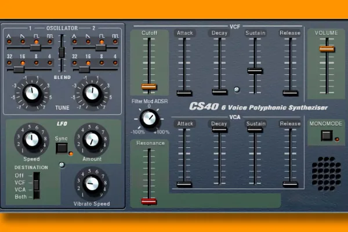Click the panel screw near VCF Decay
Viewport: 348px width, 232px height.
[237, 89]
